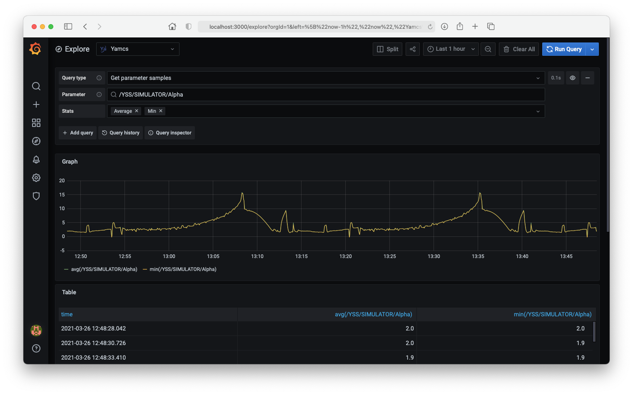Click the Parameter info icon
Viewport: 633px width, 395px height.
pyautogui.click(x=99, y=94)
